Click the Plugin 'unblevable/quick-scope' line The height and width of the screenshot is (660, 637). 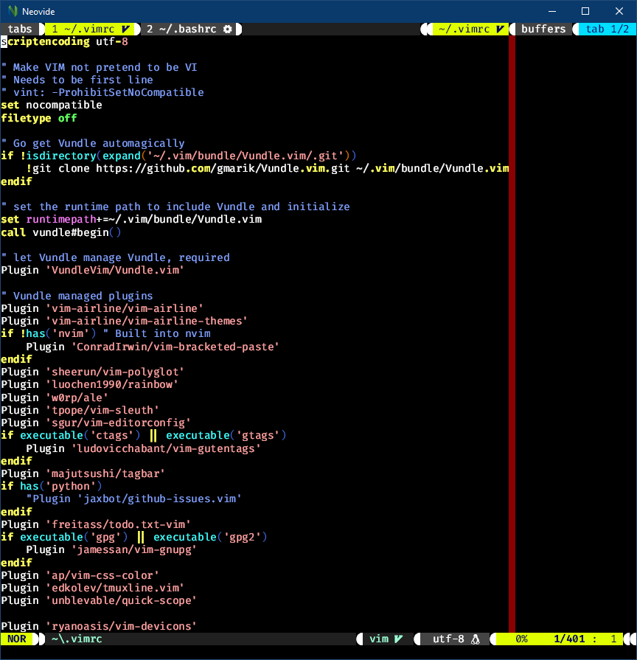click(x=99, y=601)
